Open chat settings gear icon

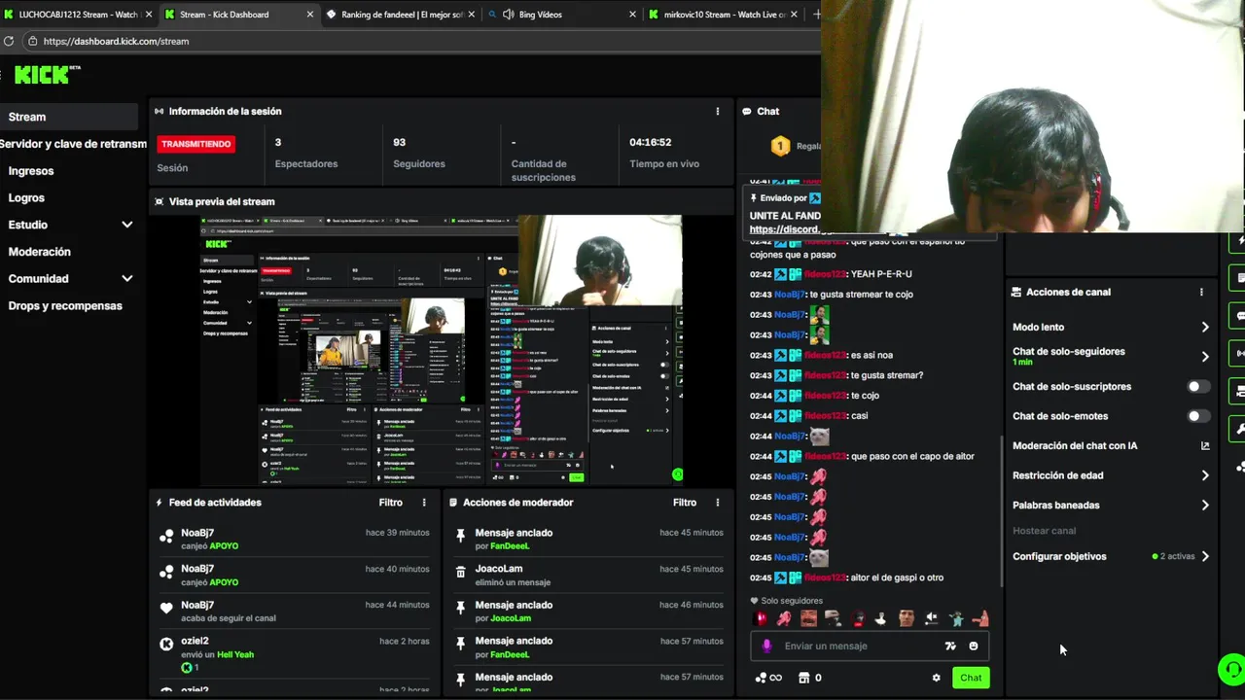[937, 678]
